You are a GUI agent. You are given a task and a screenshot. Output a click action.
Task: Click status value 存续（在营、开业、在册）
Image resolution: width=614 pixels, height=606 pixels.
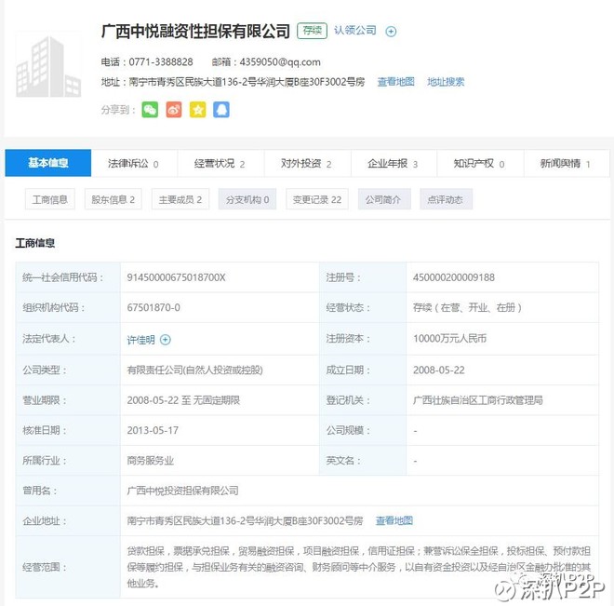[x=467, y=307]
